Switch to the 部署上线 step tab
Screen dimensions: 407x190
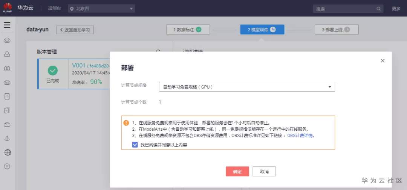(336, 30)
